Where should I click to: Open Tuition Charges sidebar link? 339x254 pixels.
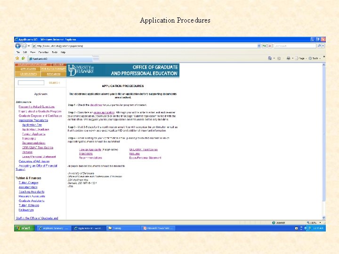pos(28,183)
